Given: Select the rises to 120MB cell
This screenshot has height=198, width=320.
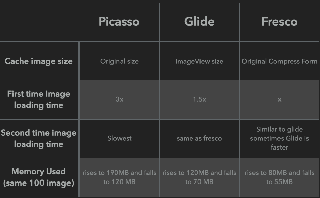Looking at the screenshot, I should pyautogui.click(x=199, y=177).
